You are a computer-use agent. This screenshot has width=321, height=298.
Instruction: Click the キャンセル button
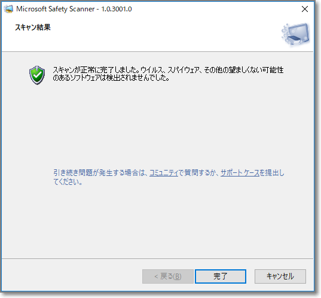[x=280, y=276]
